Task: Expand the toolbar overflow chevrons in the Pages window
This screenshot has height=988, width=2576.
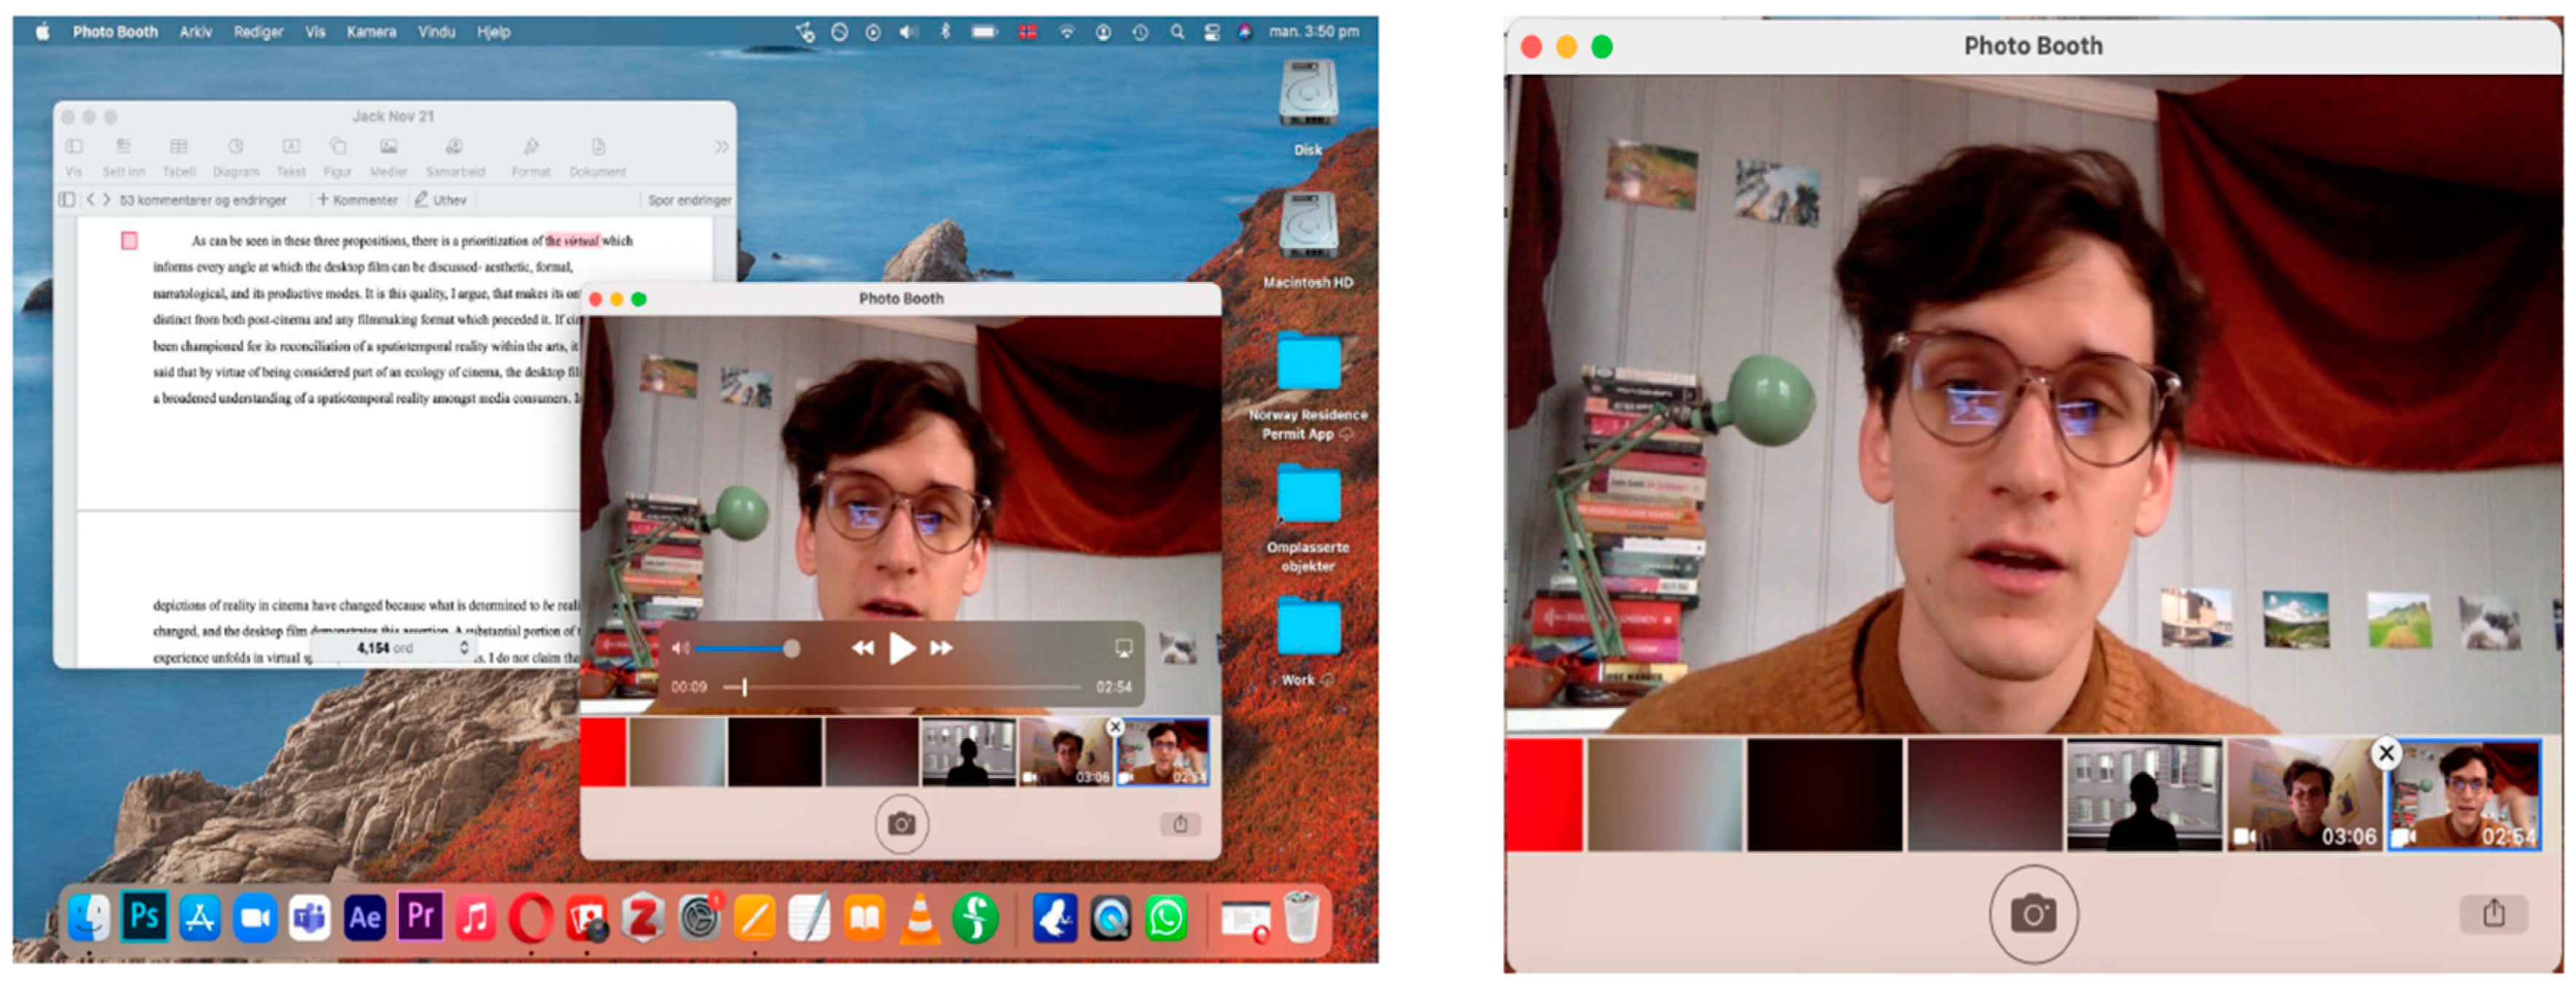Action: pyautogui.click(x=721, y=147)
